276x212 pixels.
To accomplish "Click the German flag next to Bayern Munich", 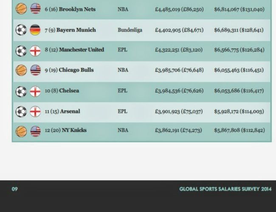I will pyautogui.click(x=35, y=30).
